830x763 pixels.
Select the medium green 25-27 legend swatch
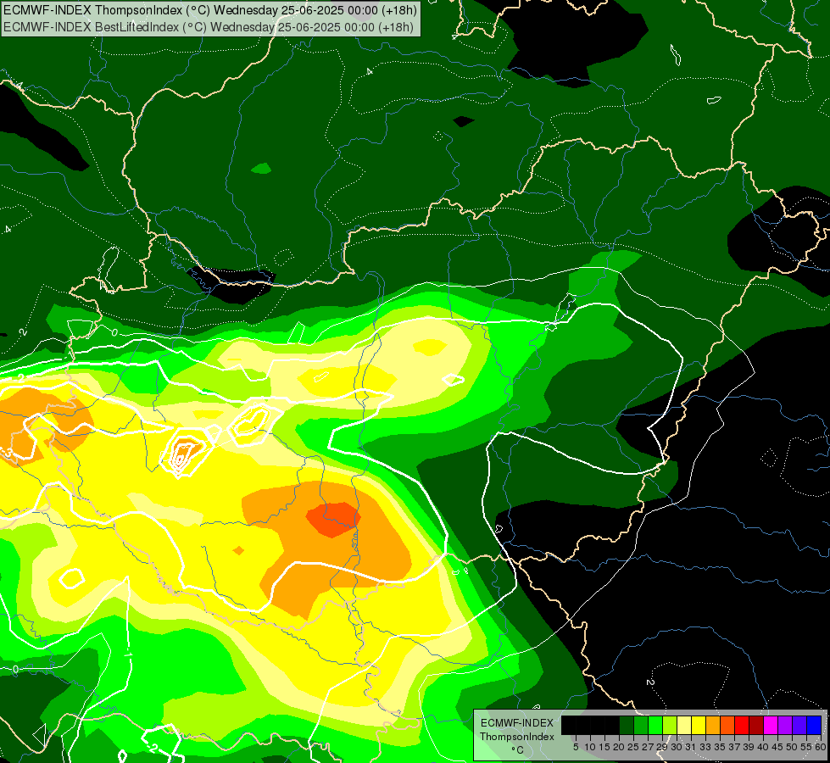click(x=641, y=725)
